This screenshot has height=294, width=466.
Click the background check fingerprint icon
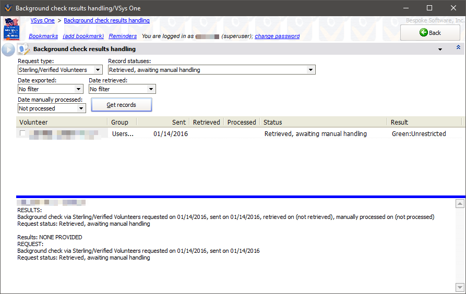23,50
